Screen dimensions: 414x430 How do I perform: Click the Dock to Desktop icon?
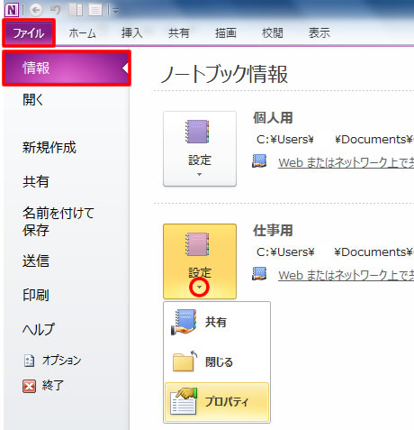[76, 10]
